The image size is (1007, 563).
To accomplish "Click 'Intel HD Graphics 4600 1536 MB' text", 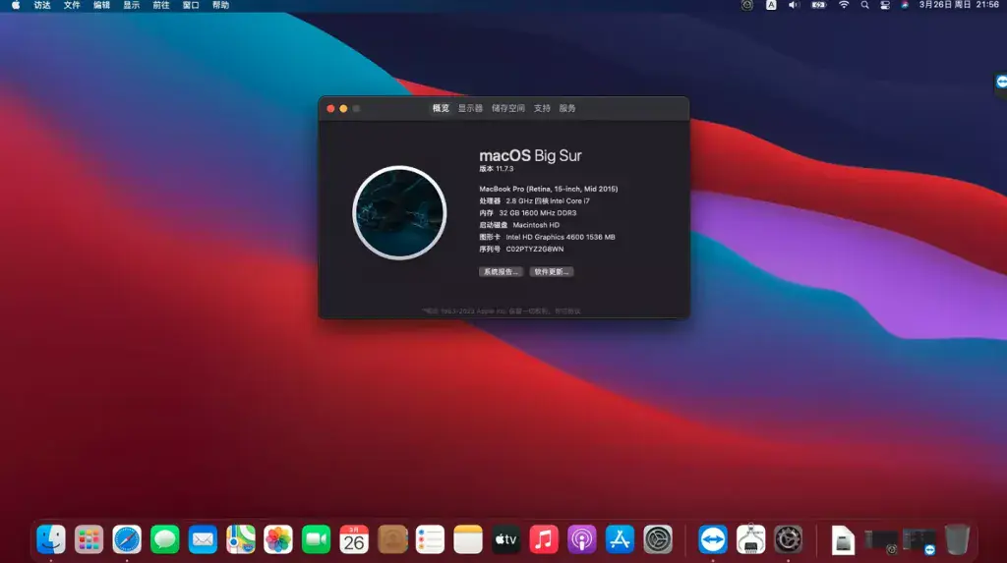I will (561, 237).
